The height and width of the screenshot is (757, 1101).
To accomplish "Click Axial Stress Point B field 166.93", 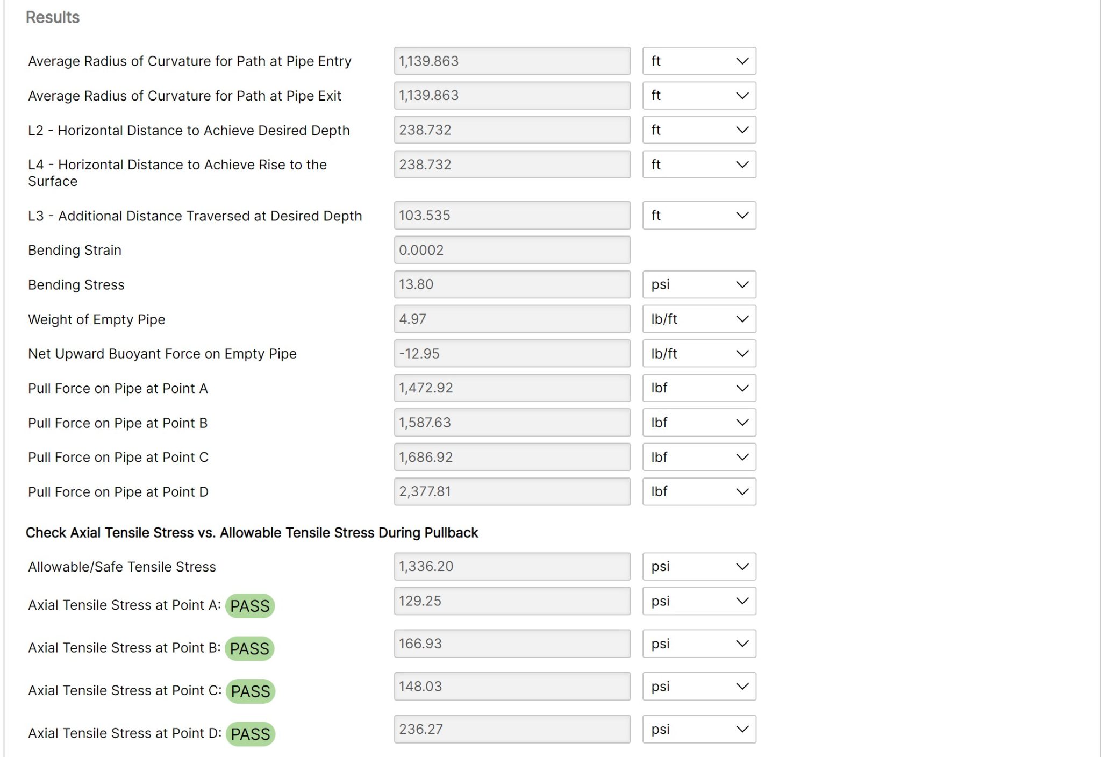I will pyautogui.click(x=512, y=644).
